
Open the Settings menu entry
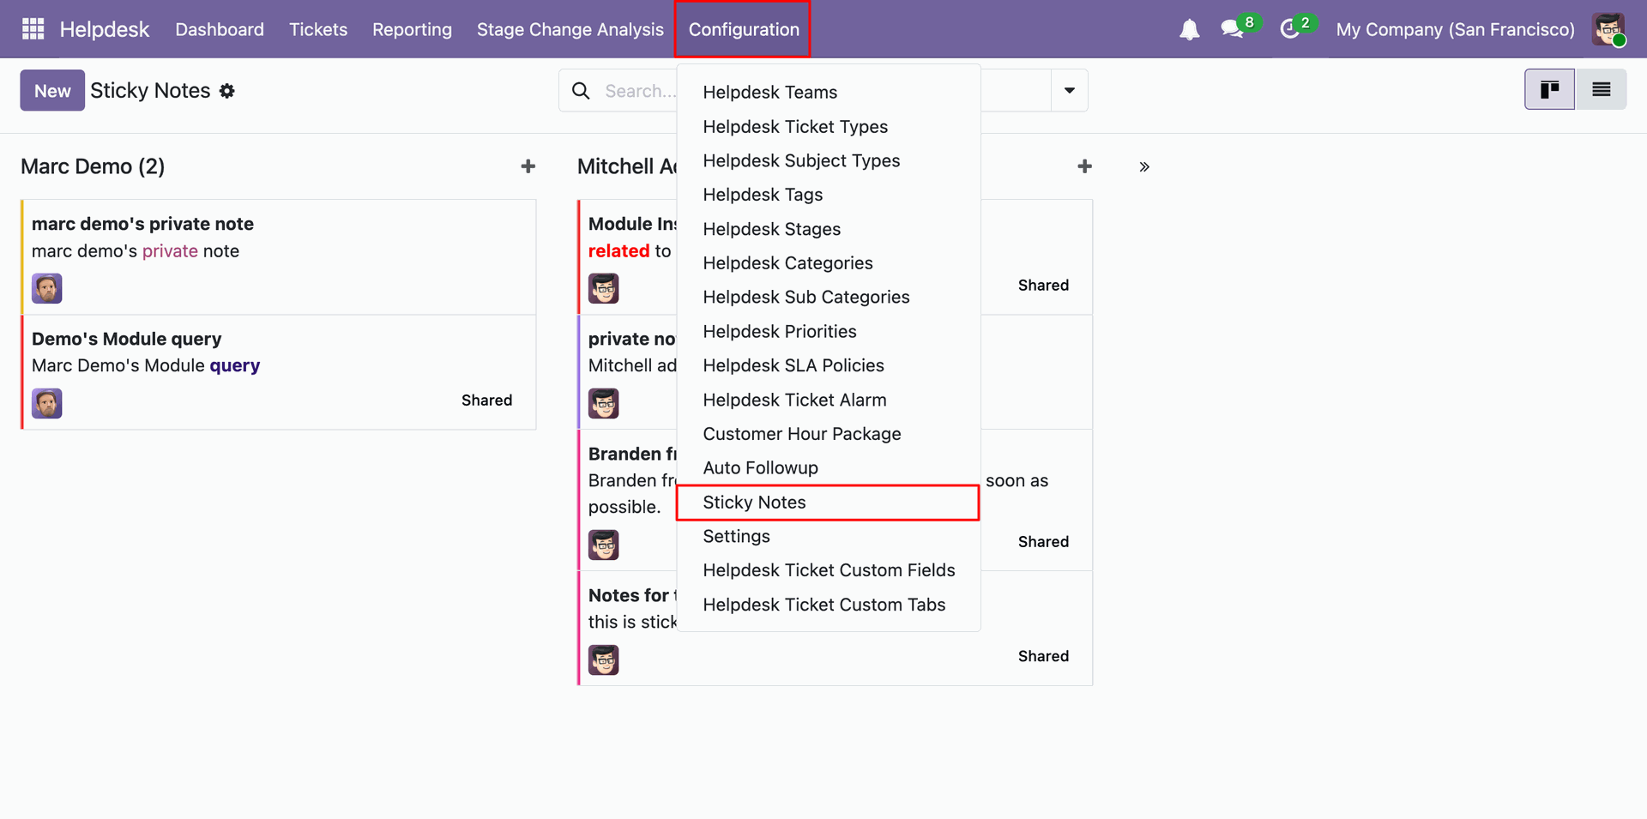(736, 536)
